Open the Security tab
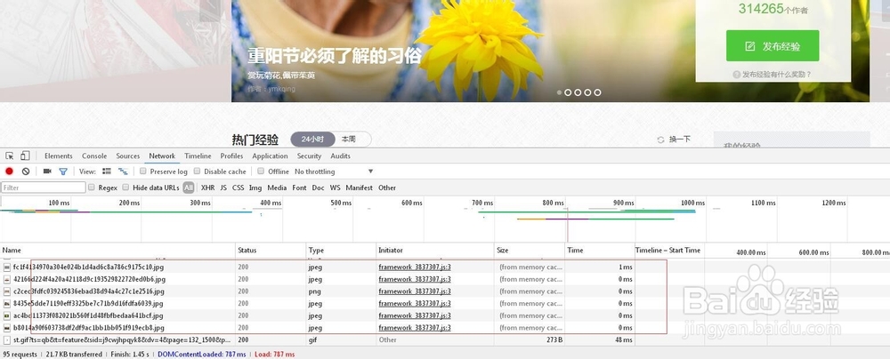890x359 pixels. [310, 156]
